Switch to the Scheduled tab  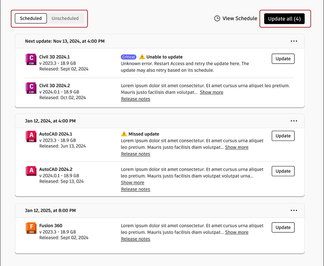click(x=31, y=18)
